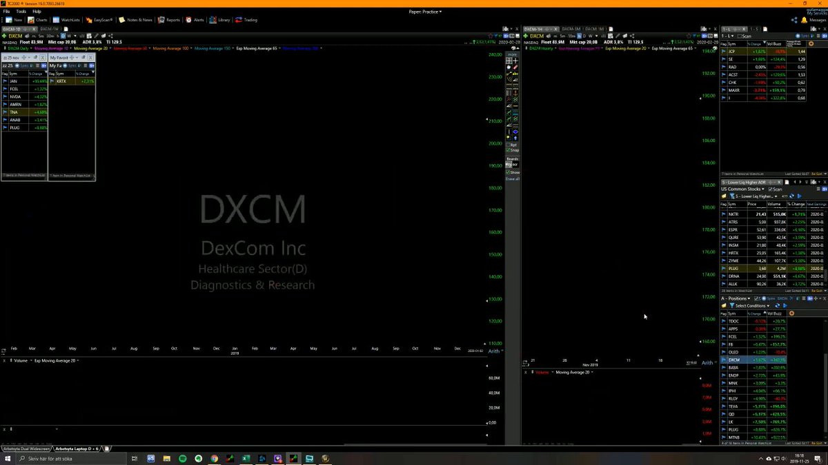Open the Reports toolbar button

[x=169, y=20]
